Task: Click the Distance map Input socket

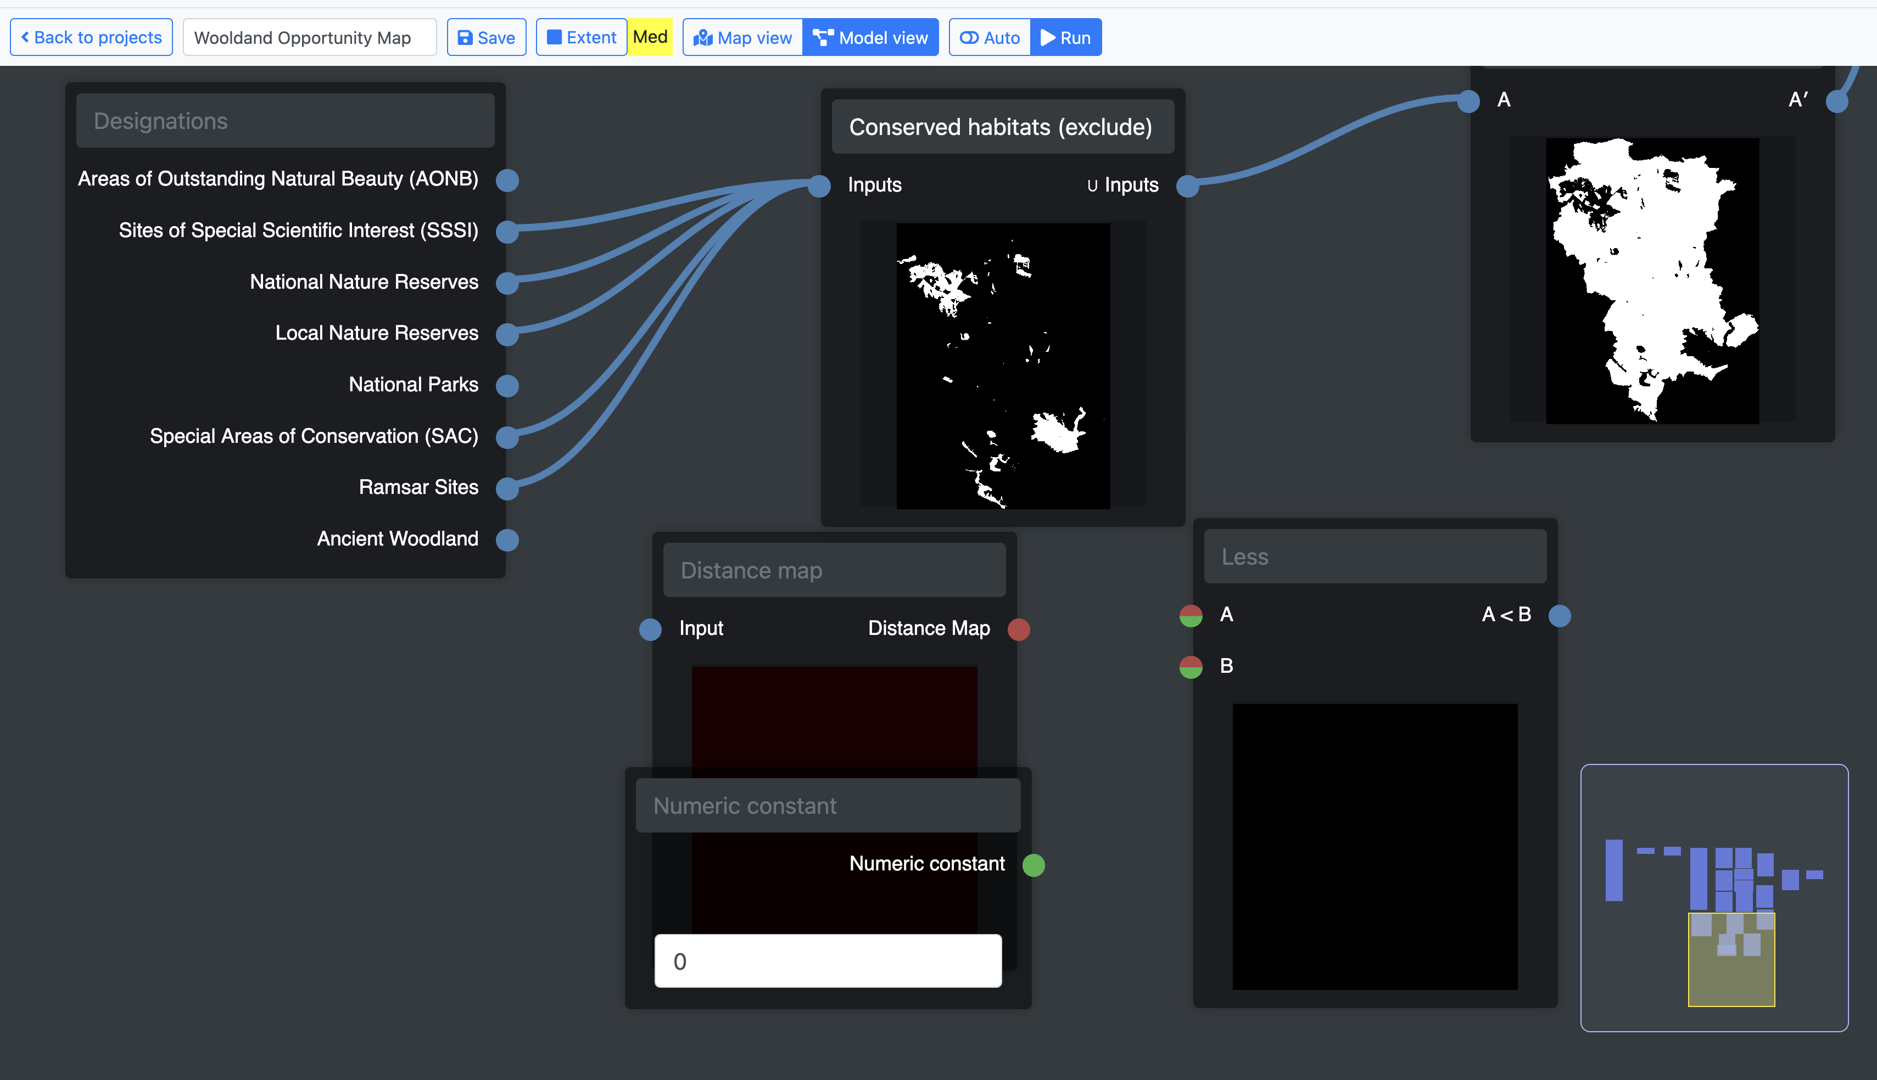Action: tap(650, 629)
